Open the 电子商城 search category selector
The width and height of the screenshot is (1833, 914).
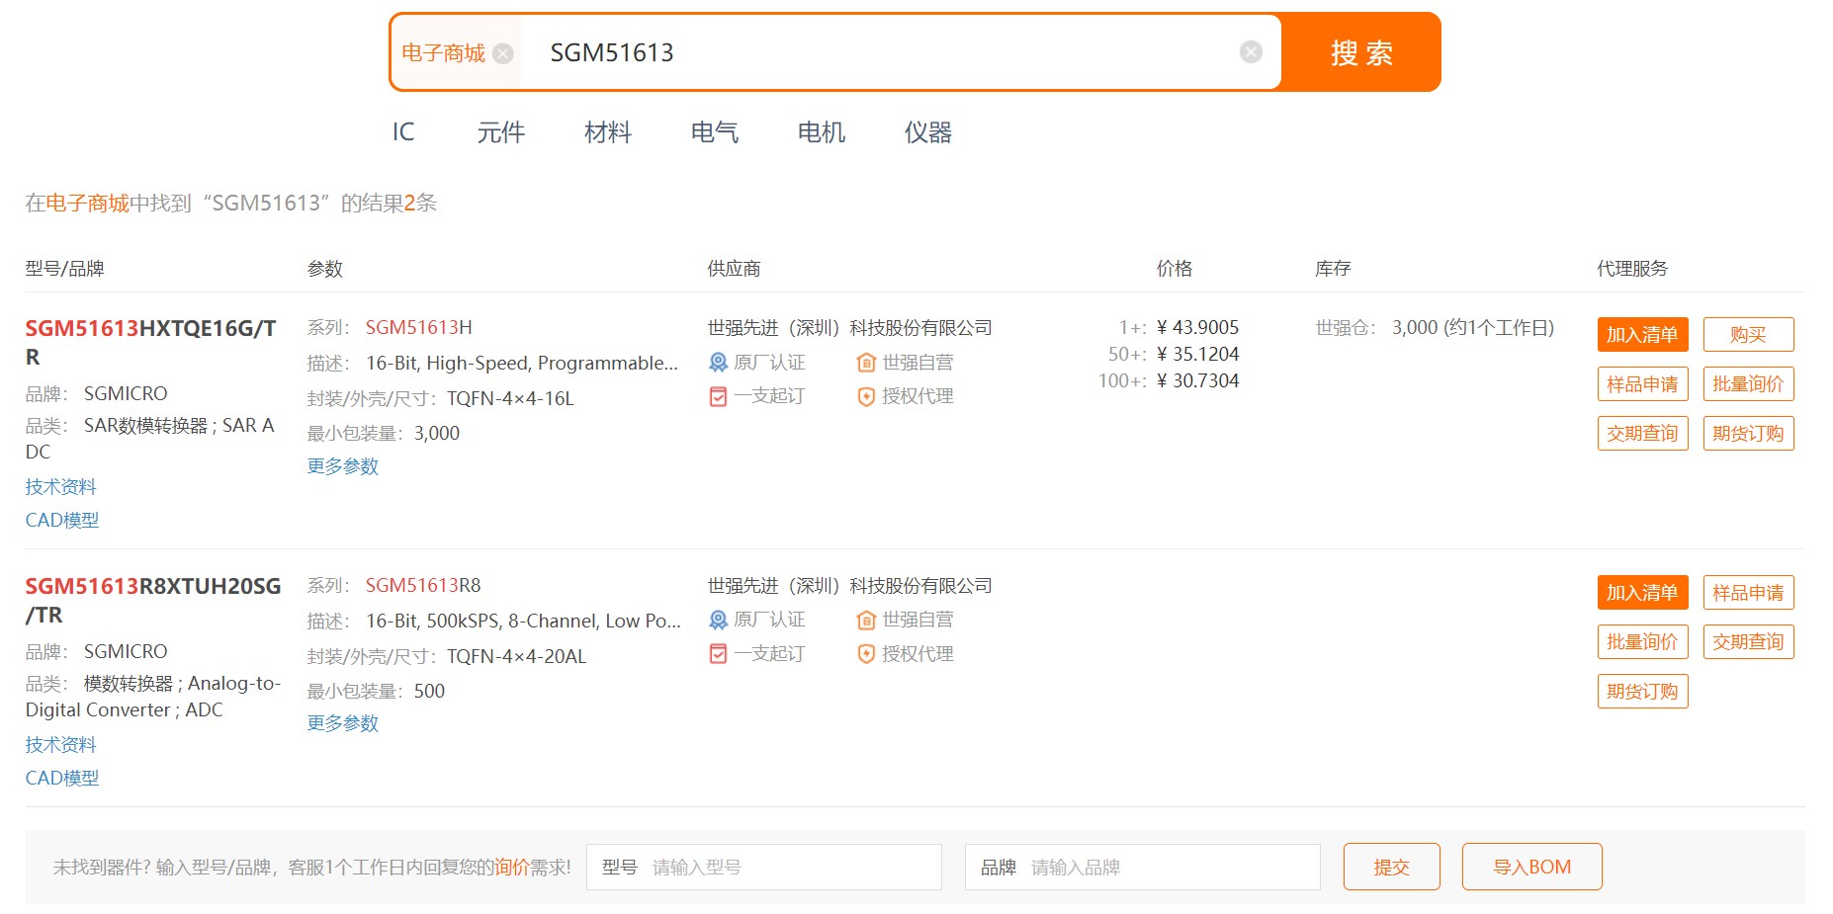pos(441,53)
